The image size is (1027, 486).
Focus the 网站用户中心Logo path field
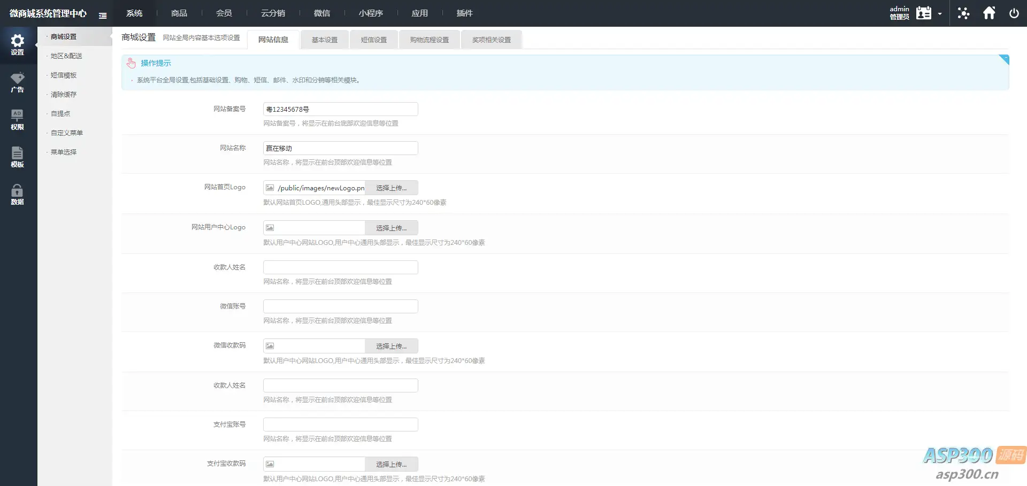(x=321, y=228)
